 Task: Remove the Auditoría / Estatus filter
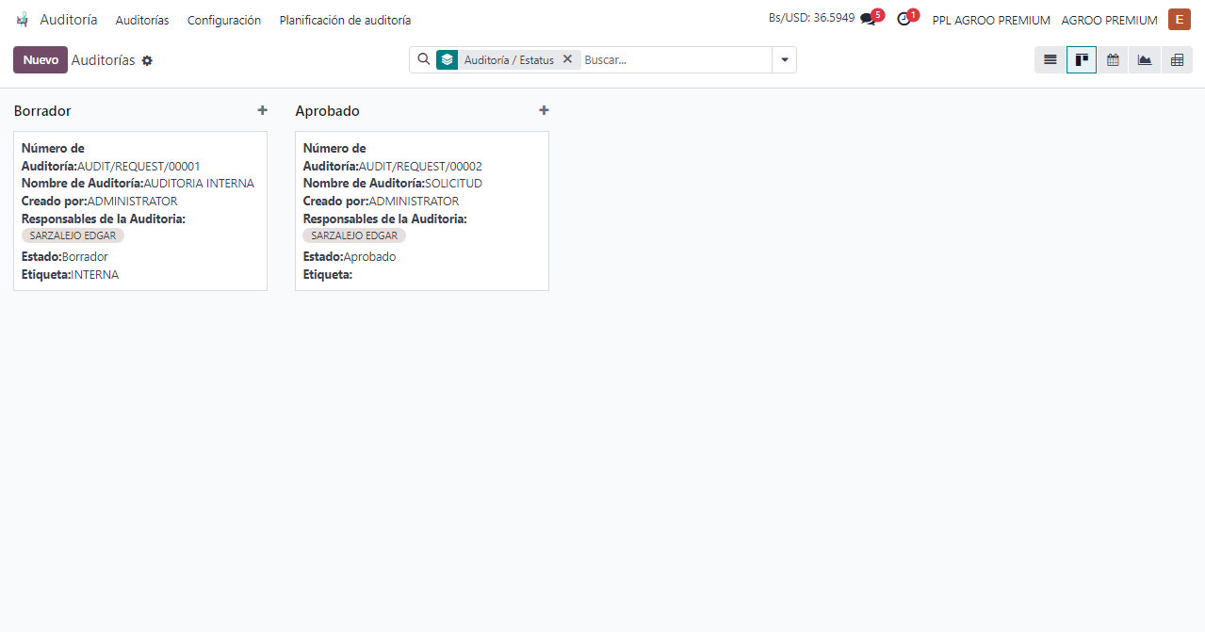(x=567, y=59)
